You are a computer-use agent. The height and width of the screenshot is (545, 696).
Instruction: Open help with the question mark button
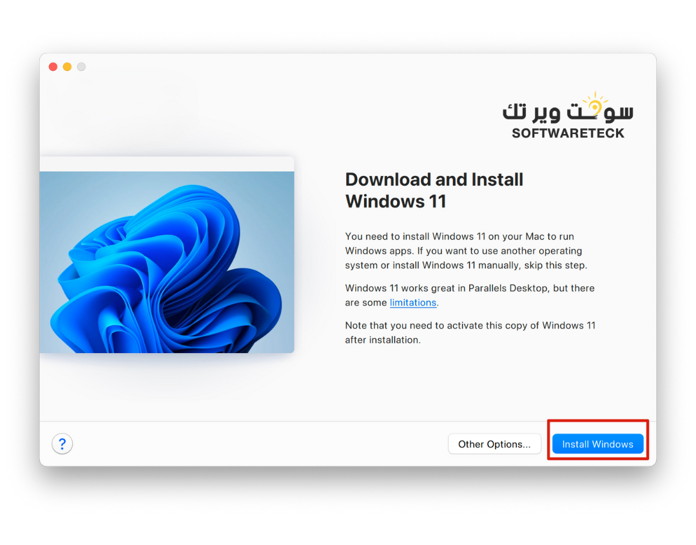coord(62,444)
